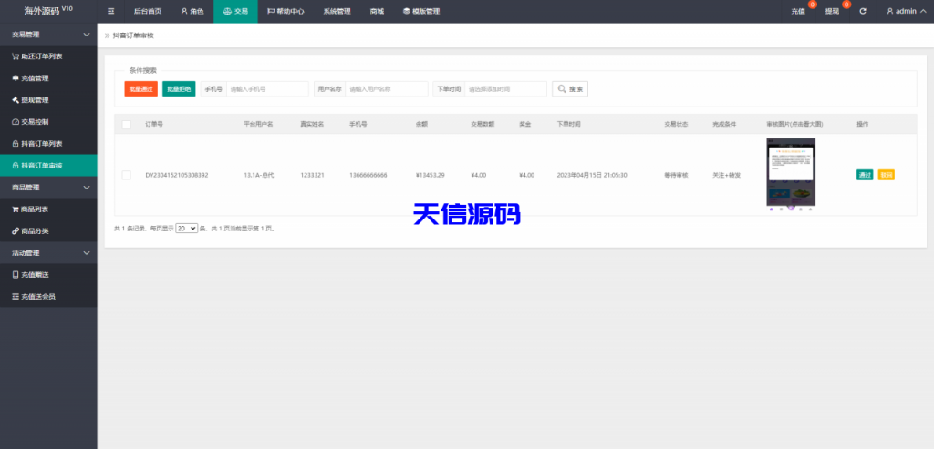Focus the 手机号 search input
This screenshot has width=934, height=449.
tap(268, 88)
